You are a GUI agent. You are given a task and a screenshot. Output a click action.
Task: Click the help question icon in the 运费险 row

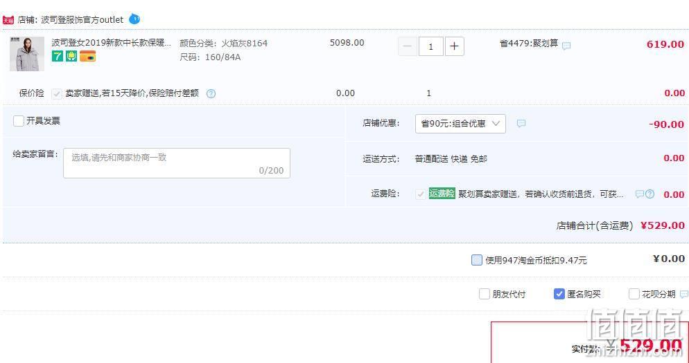coord(650,194)
